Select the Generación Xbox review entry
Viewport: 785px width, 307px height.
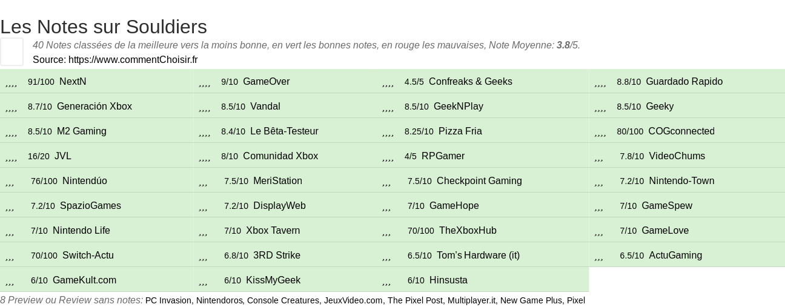pos(94,106)
